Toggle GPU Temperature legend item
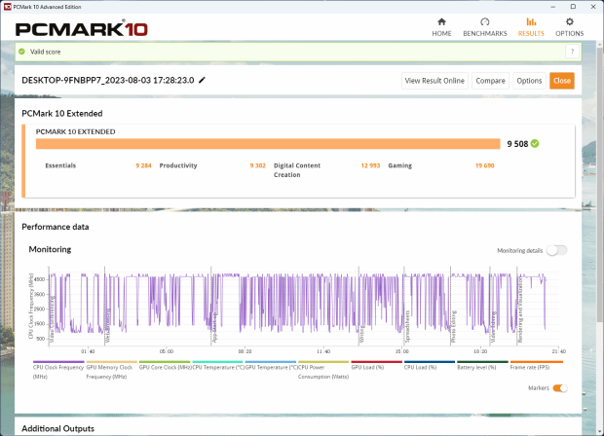The width and height of the screenshot is (604, 436). point(271,367)
